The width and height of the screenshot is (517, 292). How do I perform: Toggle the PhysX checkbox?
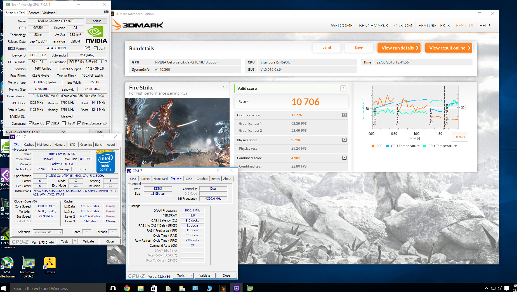(64, 123)
